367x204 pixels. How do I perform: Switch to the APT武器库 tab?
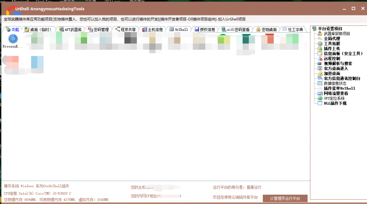[x=71, y=29]
